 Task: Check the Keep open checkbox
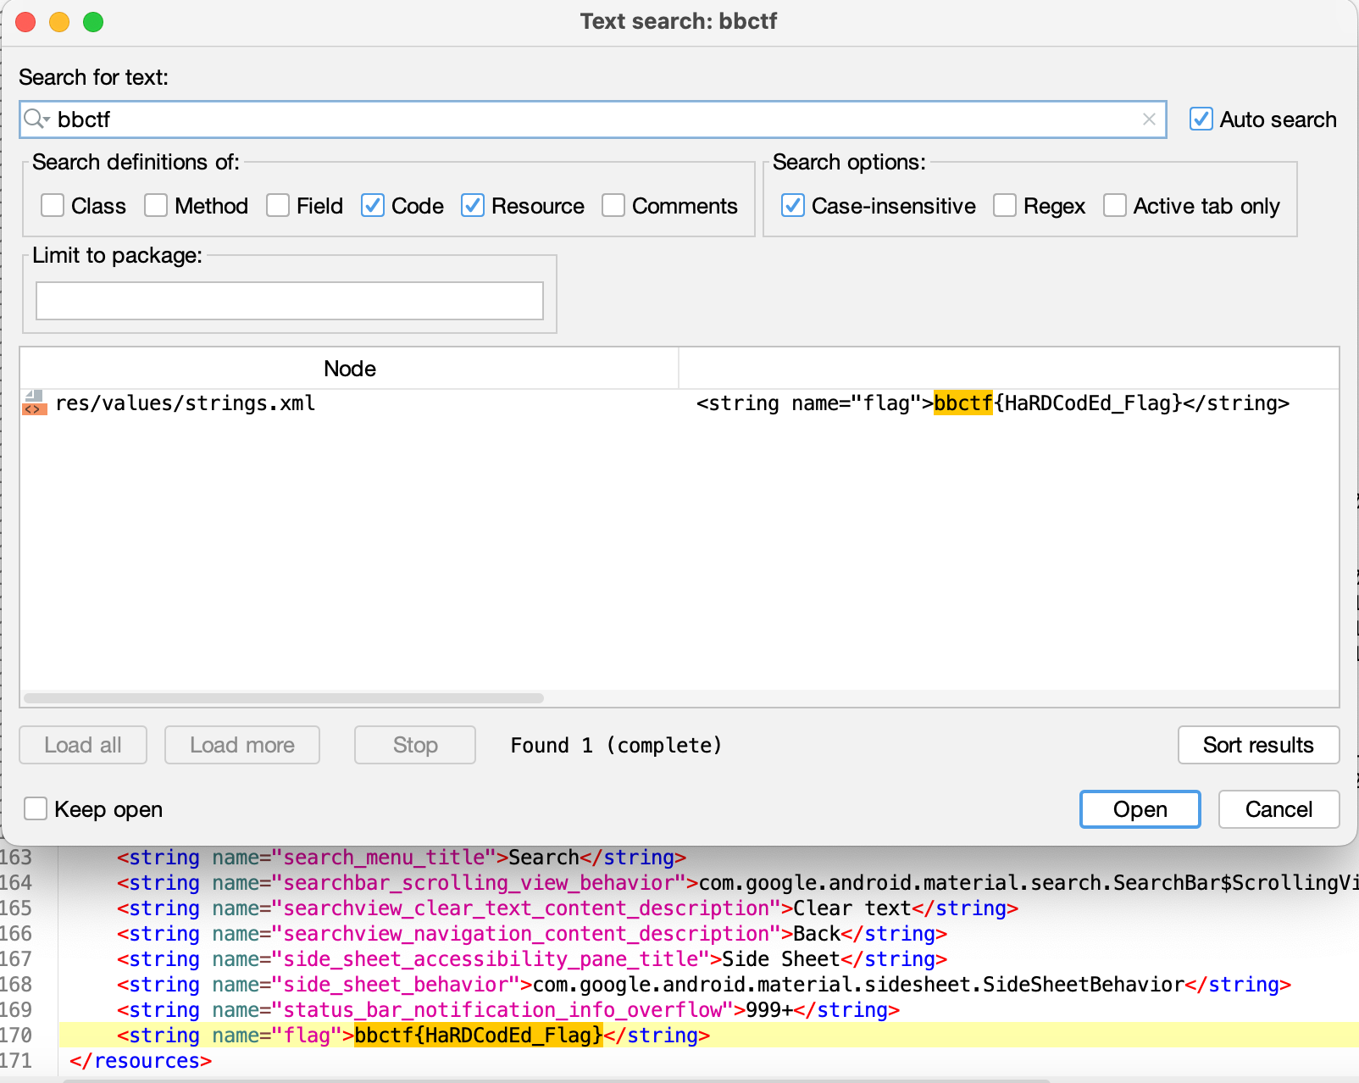36,809
